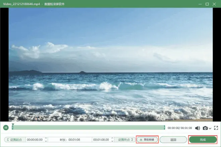
Task: Take a snapshot with the camera icon
Action: tap(205, 128)
